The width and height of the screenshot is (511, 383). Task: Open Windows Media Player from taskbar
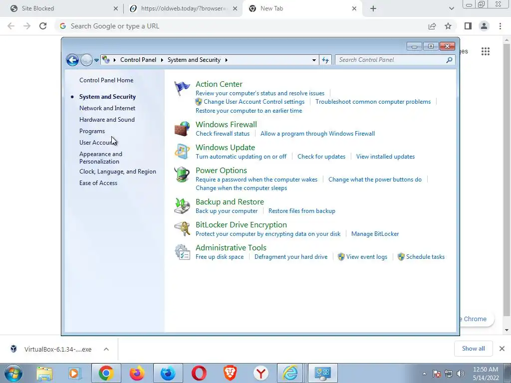pyautogui.click(x=75, y=373)
